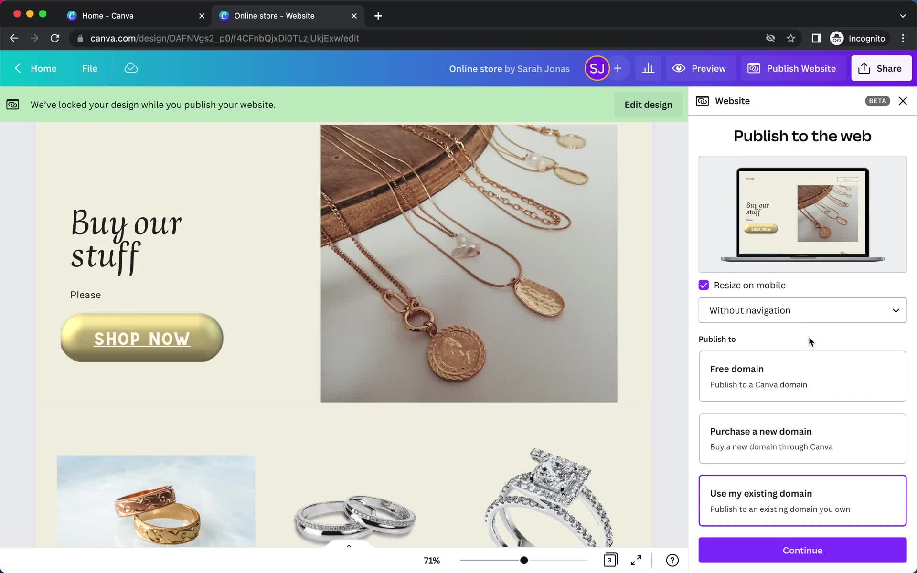Open the File menu
Screen dimensions: 917x573
pyautogui.click(x=89, y=68)
